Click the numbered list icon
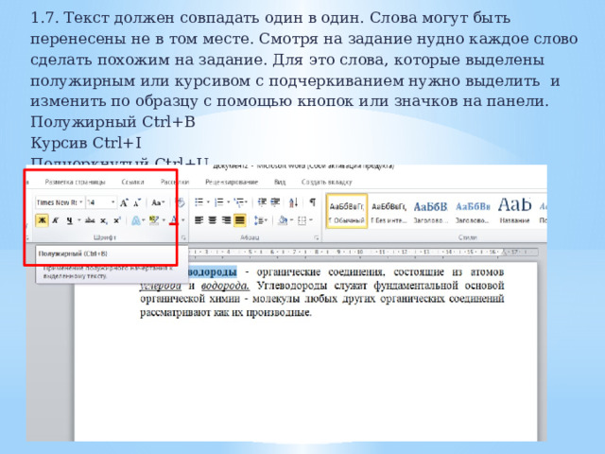Screen dimensions: 605x454 (218, 201)
